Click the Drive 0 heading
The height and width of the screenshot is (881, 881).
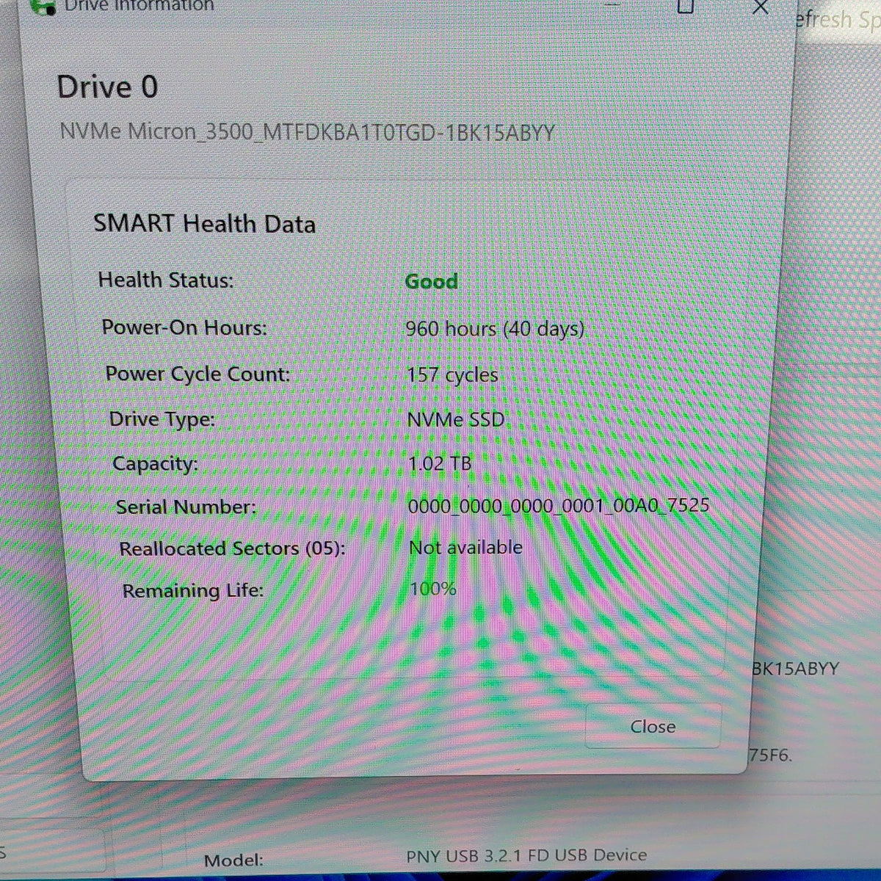pyautogui.click(x=107, y=87)
